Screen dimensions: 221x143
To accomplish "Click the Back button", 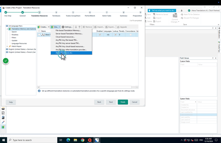I will coord(99,102).
